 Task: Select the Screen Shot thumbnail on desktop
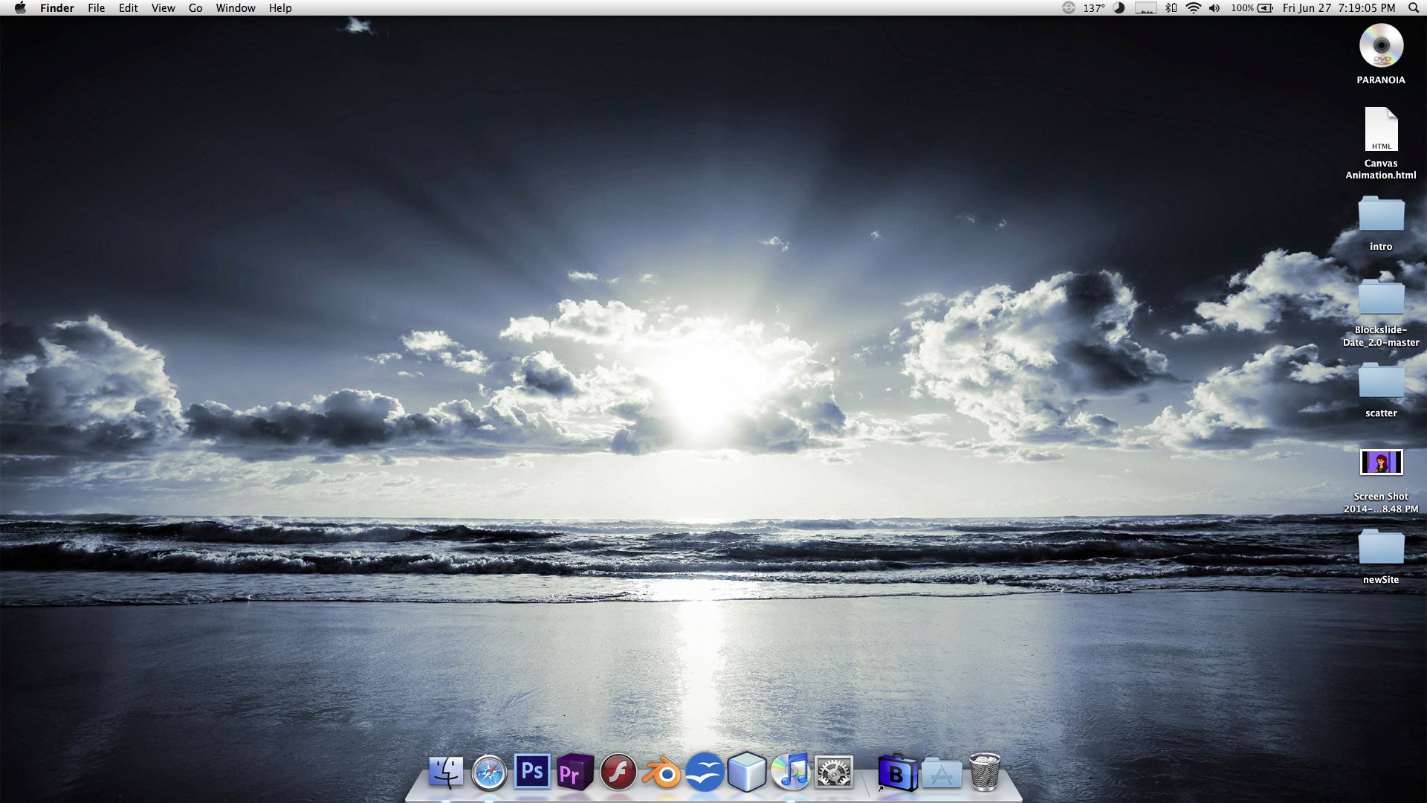pos(1381,462)
